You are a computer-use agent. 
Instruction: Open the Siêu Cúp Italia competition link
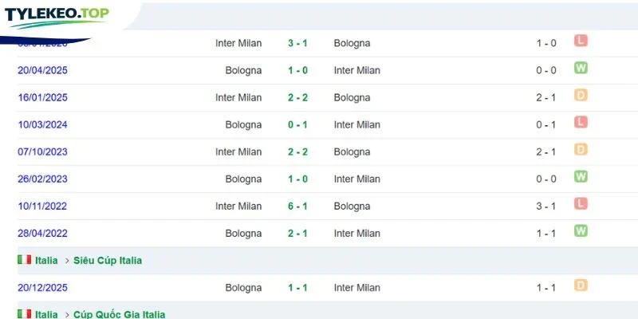(x=108, y=261)
